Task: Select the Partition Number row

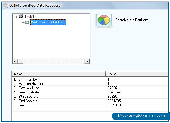Action: pos(91,84)
